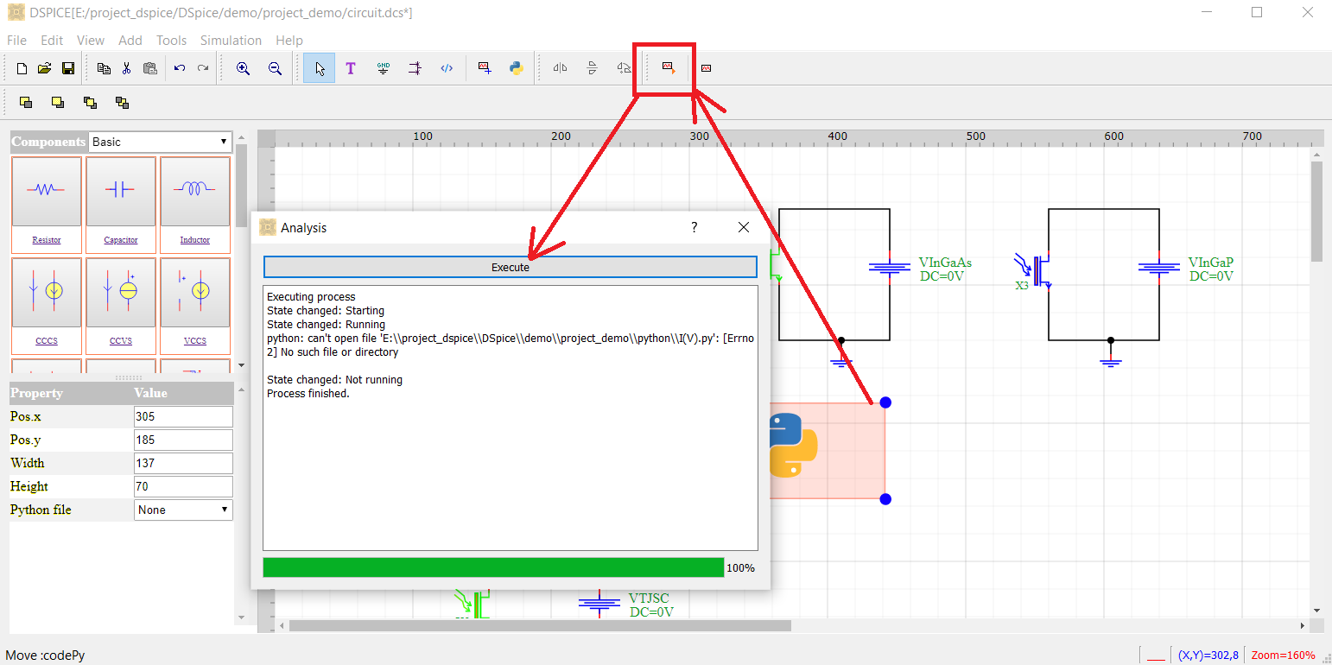Select the purple Text tool

click(351, 68)
